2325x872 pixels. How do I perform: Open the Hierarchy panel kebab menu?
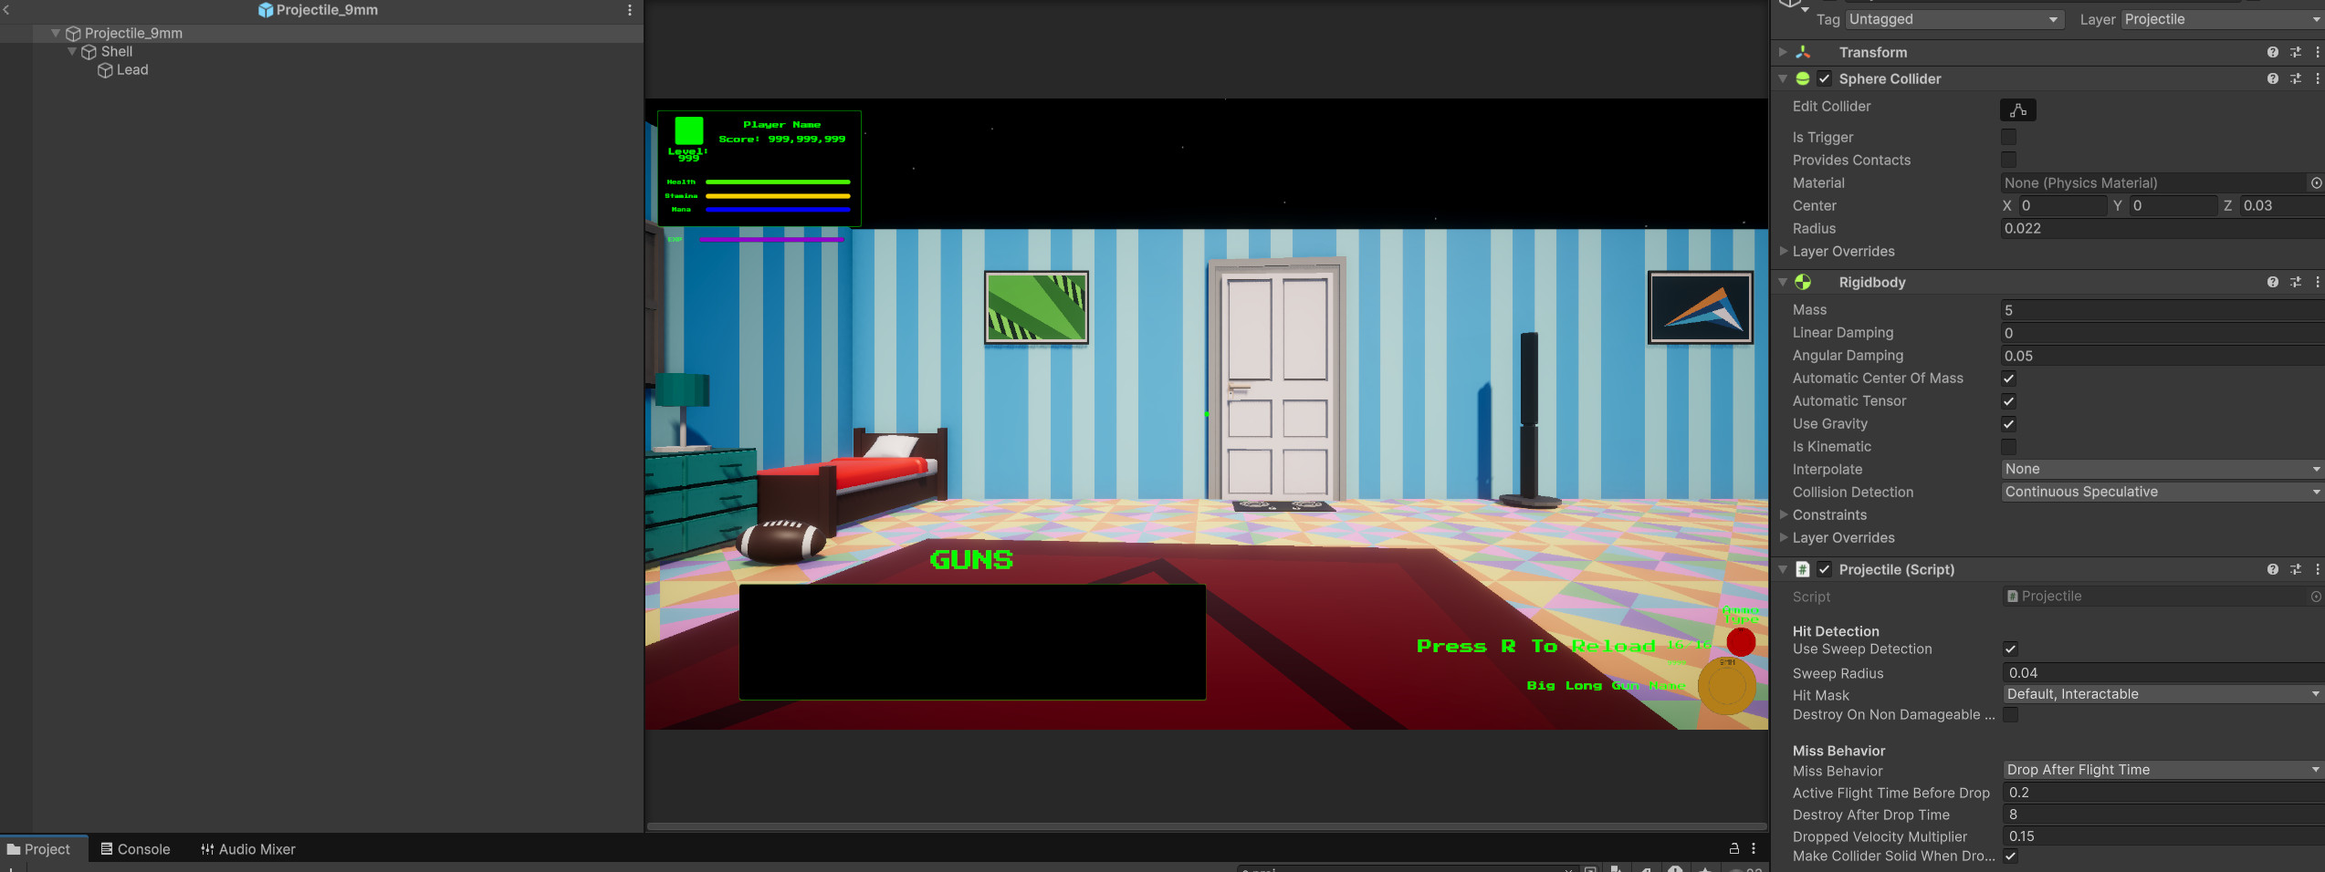point(629,10)
